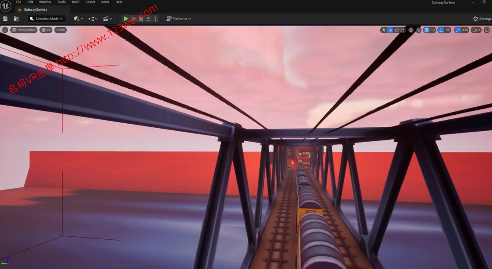
Task: Switch to the Select objects cursor tool
Action: 384,30
